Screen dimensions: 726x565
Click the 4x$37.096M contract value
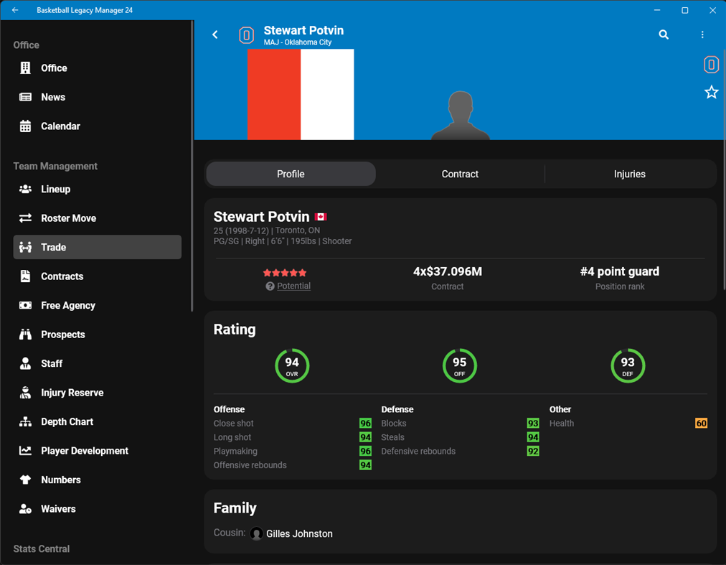pos(447,271)
